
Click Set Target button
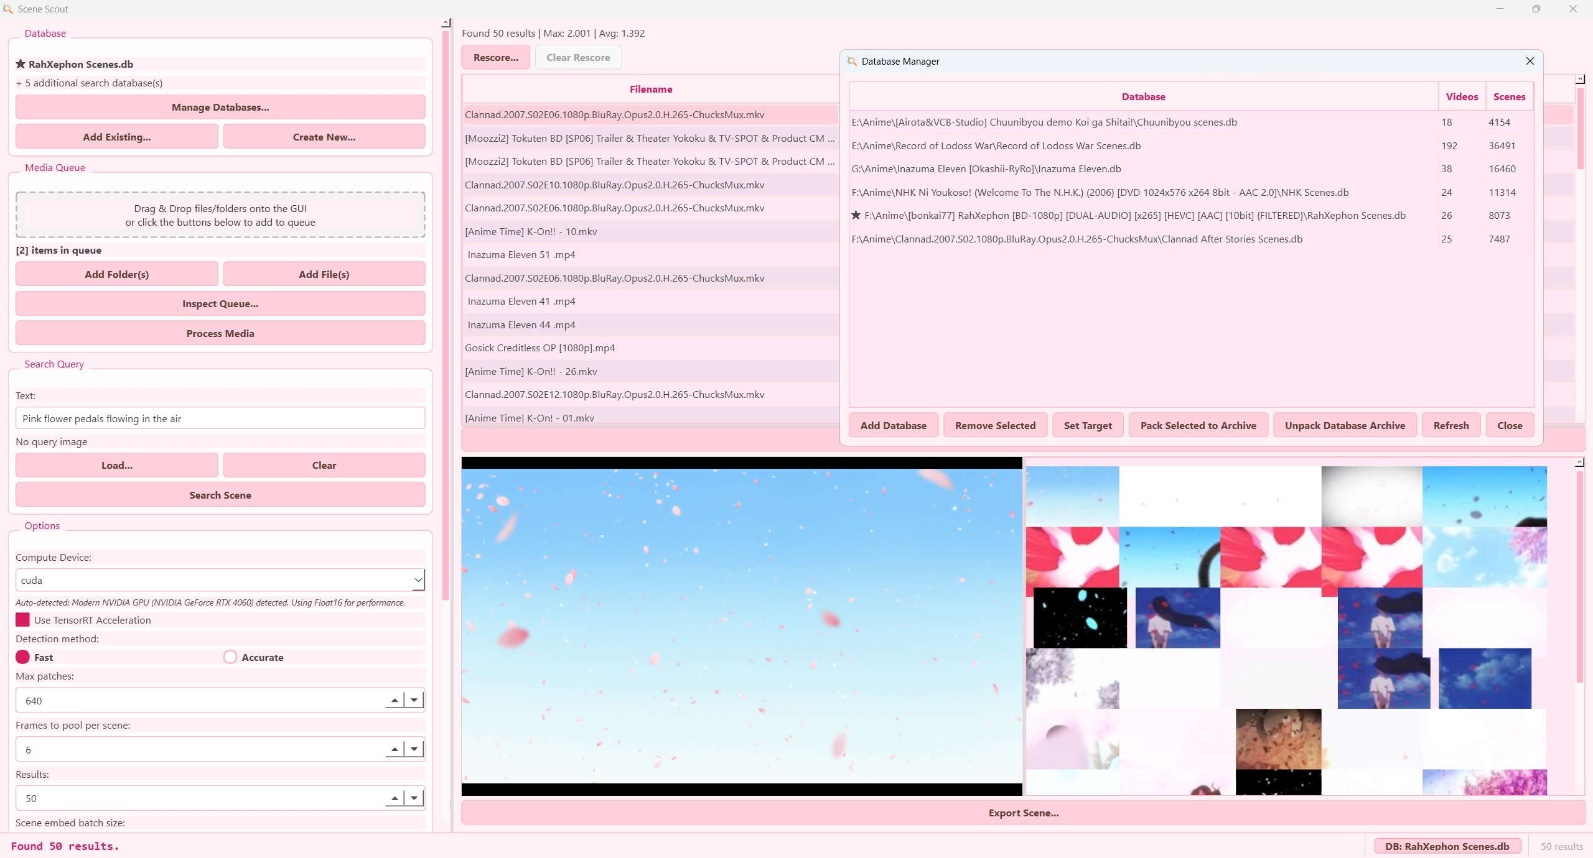(1087, 425)
